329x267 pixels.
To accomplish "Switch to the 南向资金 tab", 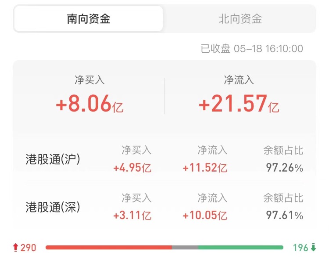I will pyautogui.click(x=88, y=19).
